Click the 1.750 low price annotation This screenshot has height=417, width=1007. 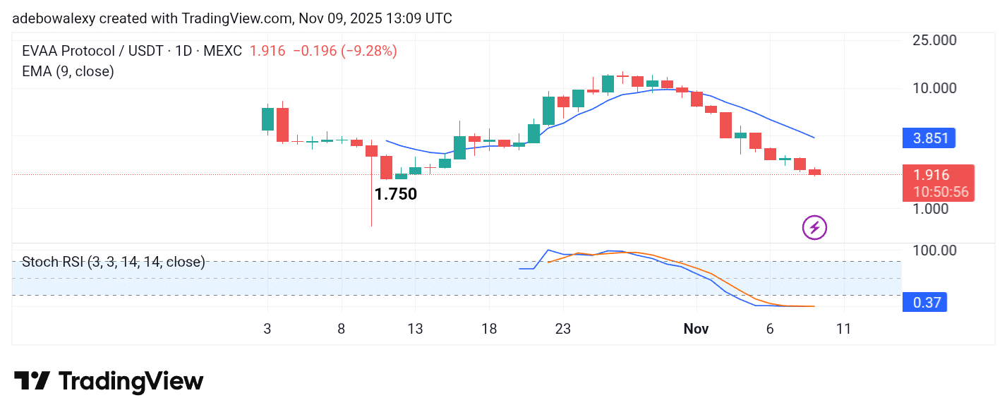click(x=395, y=195)
